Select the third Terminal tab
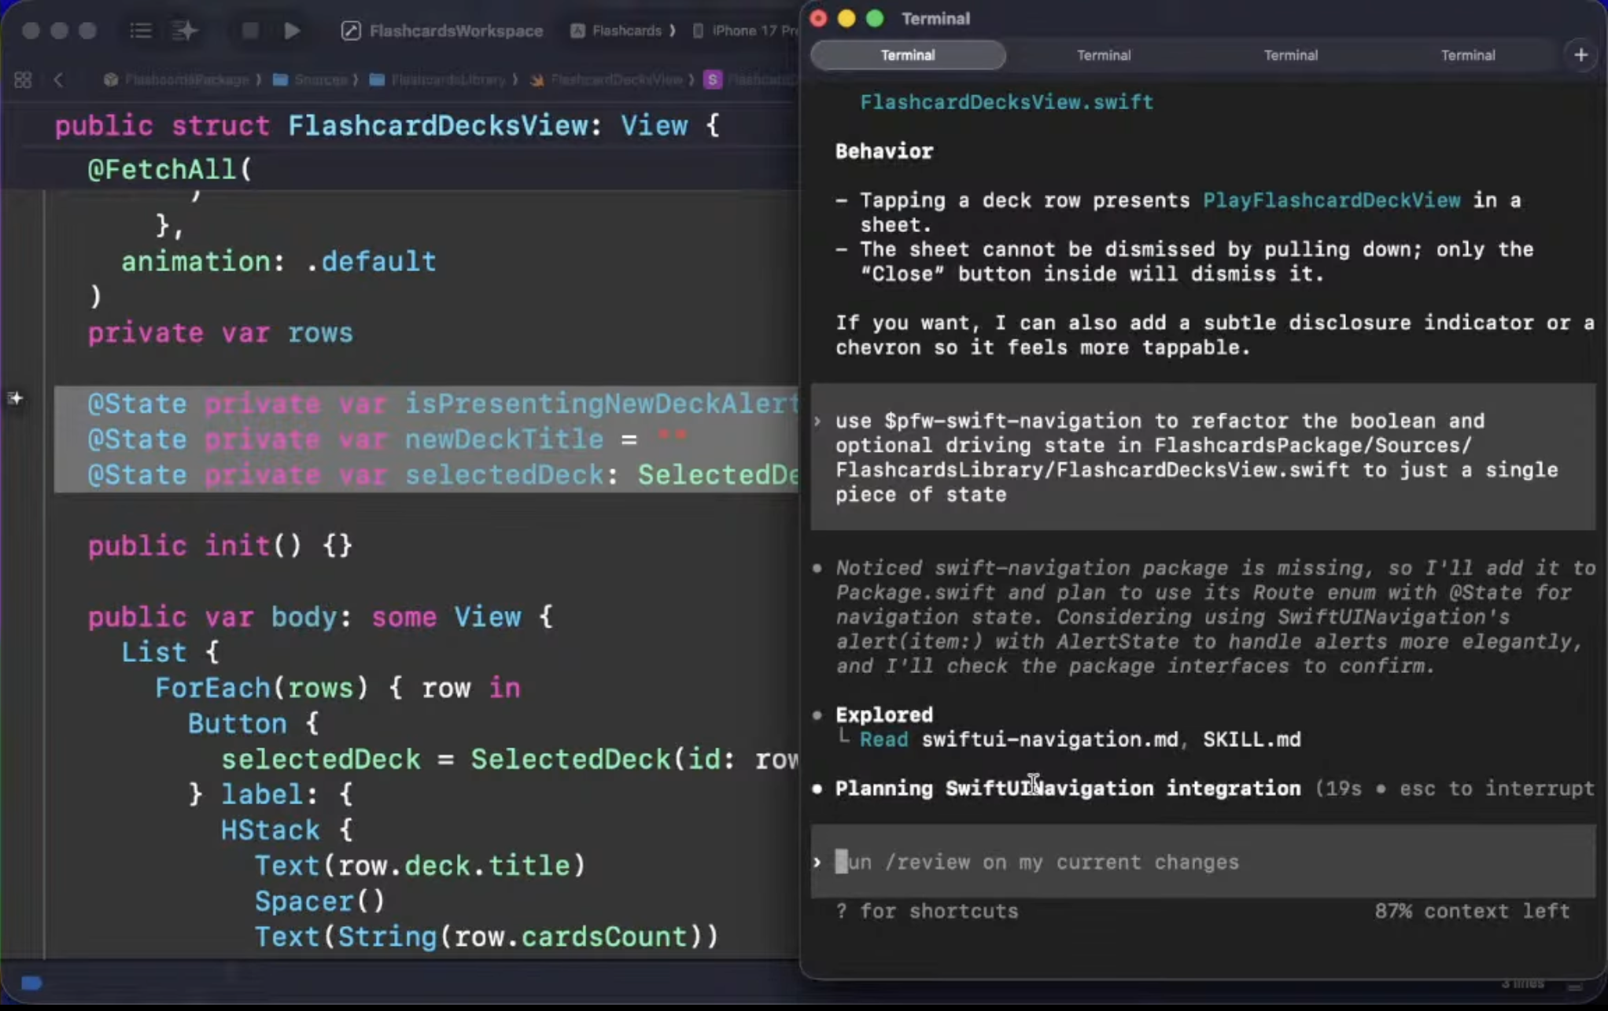 tap(1290, 55)
